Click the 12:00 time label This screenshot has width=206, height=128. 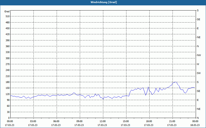[103, 121]
